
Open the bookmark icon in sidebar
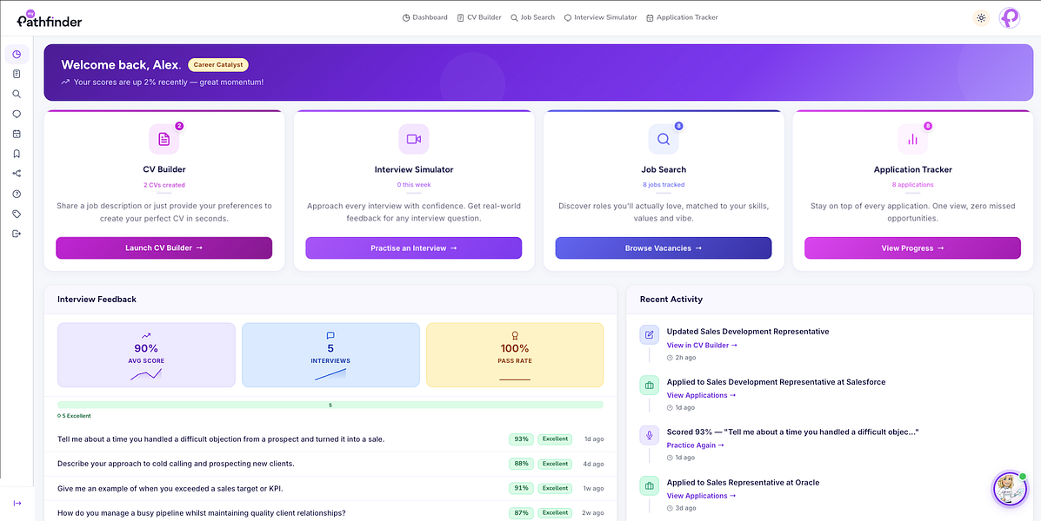click(17, 154)
